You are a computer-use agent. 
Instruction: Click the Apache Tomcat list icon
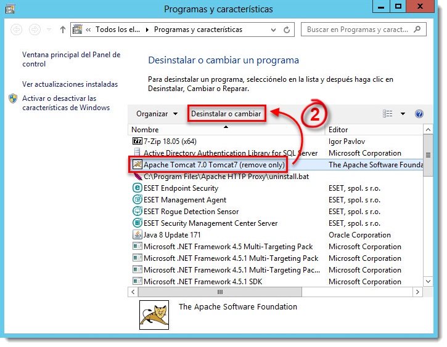(x=137, y=164)
